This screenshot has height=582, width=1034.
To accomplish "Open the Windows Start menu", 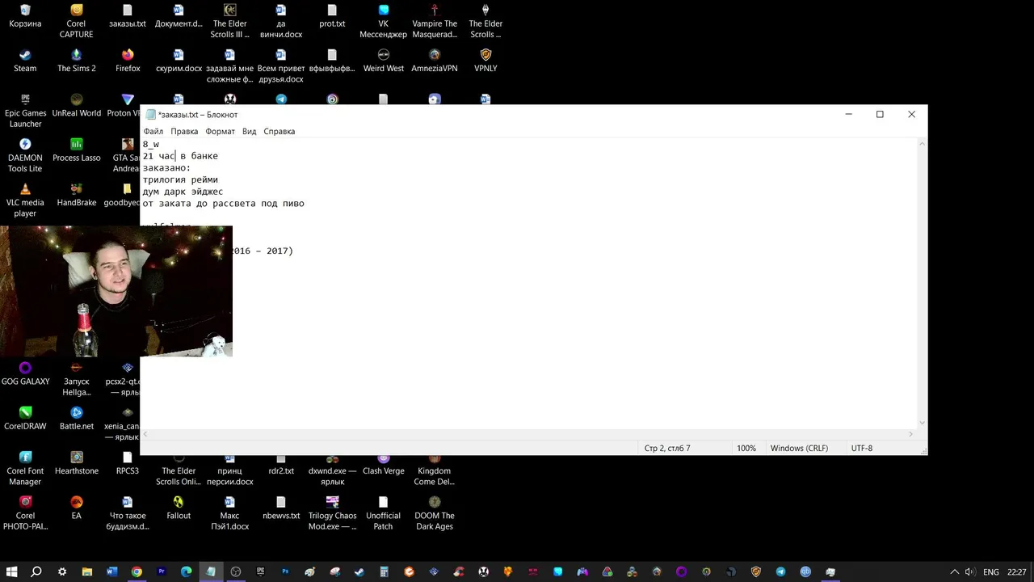I will 11,571.
